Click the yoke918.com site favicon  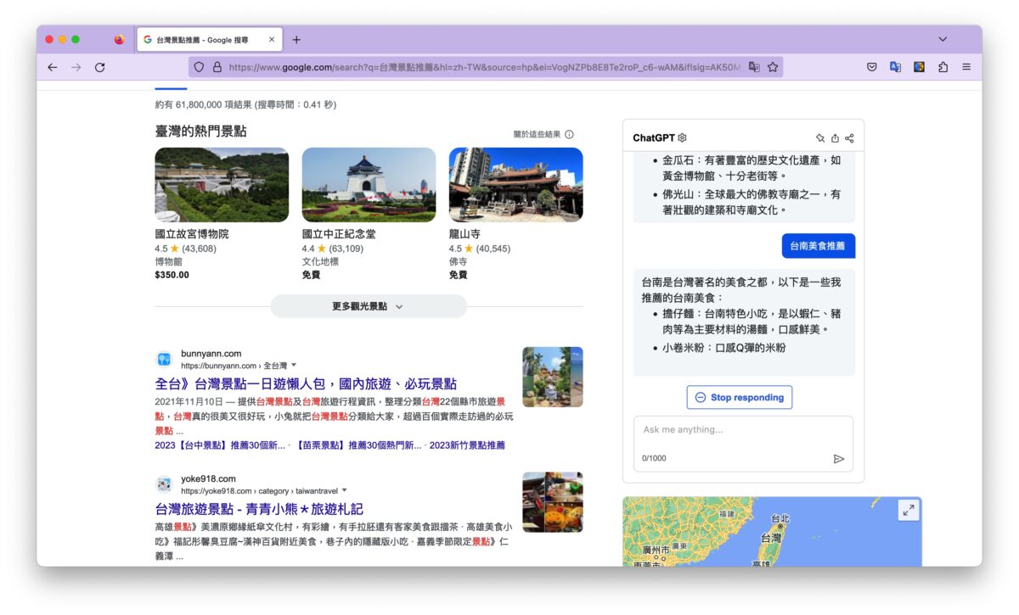(x=164, y=484)
